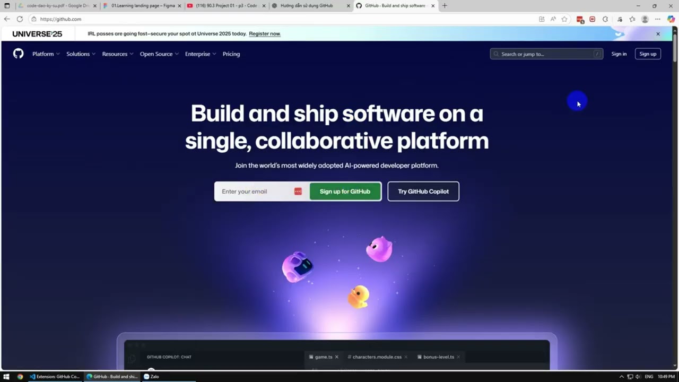Select the game.ts file tab
This screenshot has height=382, width=679.
[x=324, y=357]
